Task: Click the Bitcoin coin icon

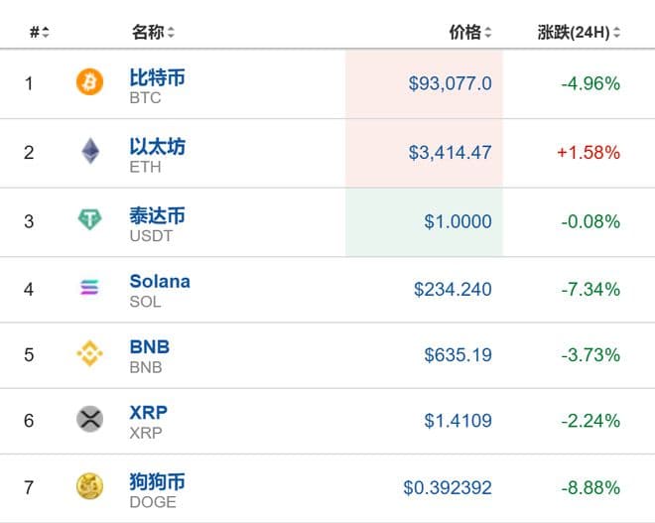Action: 89,83
